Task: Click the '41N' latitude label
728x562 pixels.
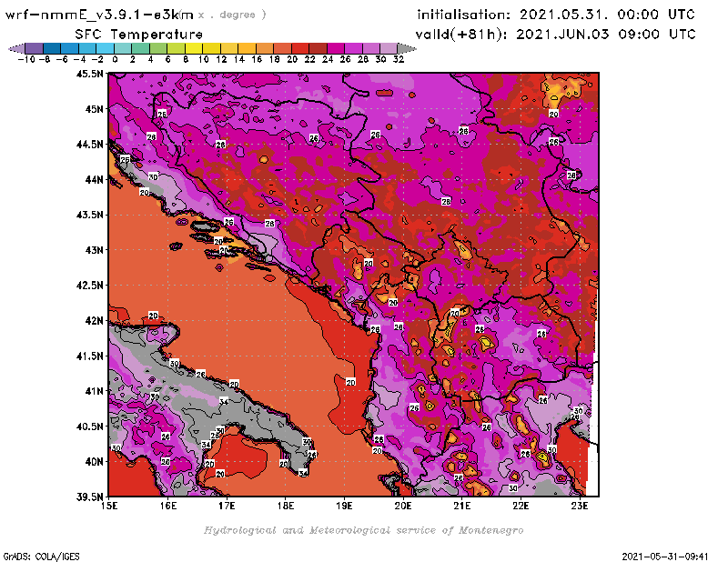Action: click(x=95, y=391)
